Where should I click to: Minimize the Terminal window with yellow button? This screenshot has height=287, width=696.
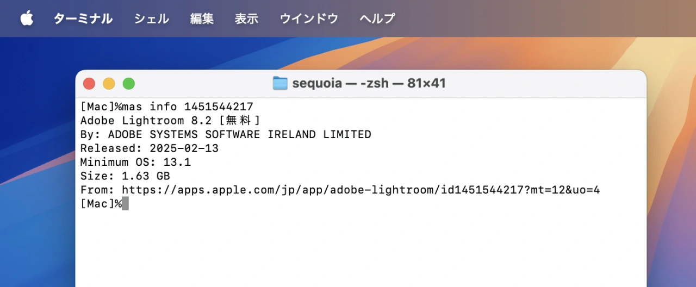click(109, 84)
